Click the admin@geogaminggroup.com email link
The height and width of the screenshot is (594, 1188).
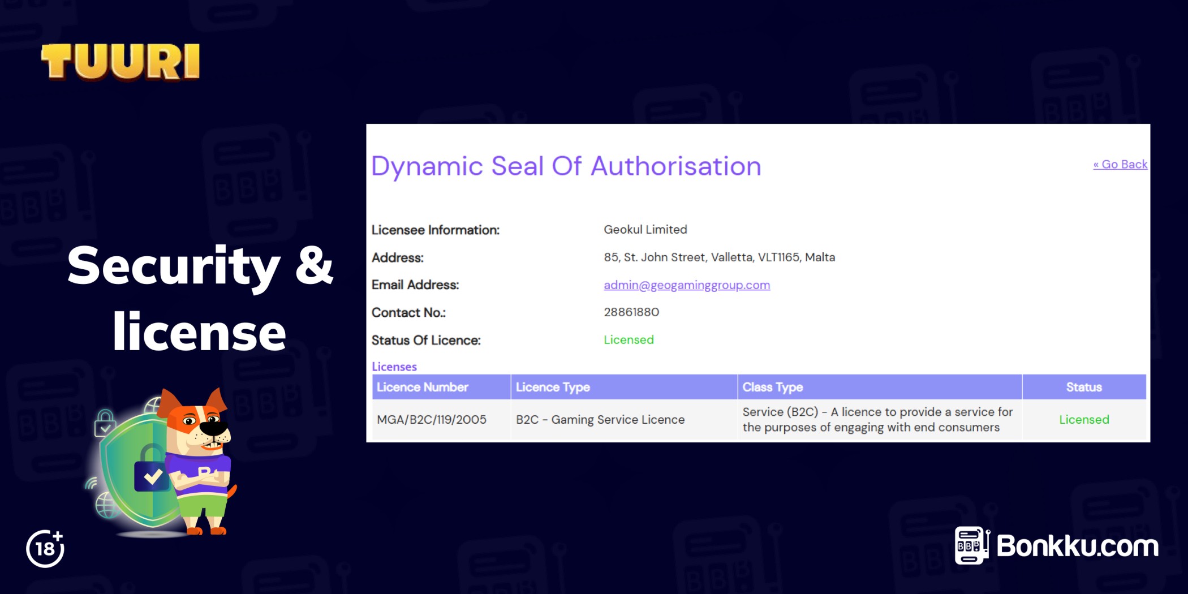coord(686,285)
